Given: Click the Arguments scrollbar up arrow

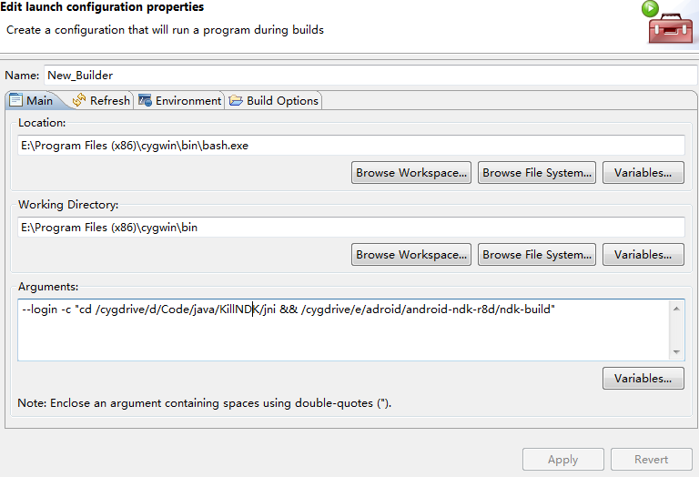Looking at the screenshot, I should tap(676, 309).
